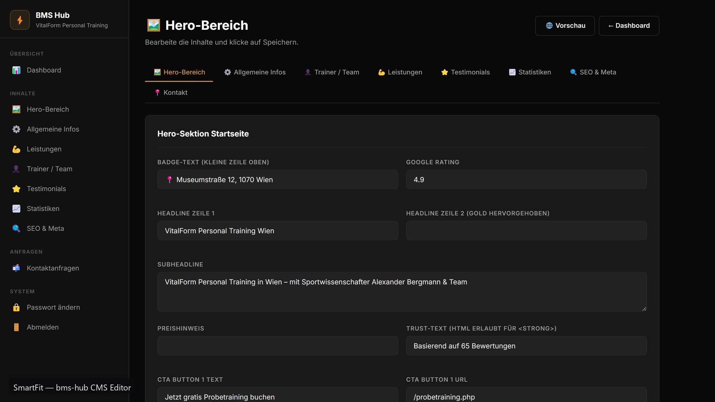This screenshot has width=715, height=402.
Task: Click into the Subheadline textarea
Action: pos(402,292)
